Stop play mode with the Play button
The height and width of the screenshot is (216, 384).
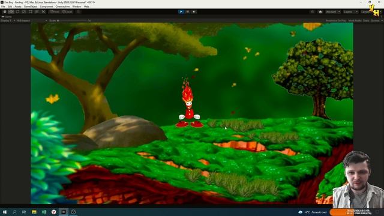pos(181,11)
